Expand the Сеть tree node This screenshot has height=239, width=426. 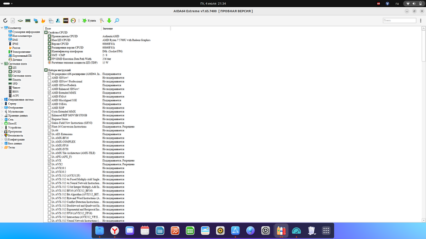(2, 120)
